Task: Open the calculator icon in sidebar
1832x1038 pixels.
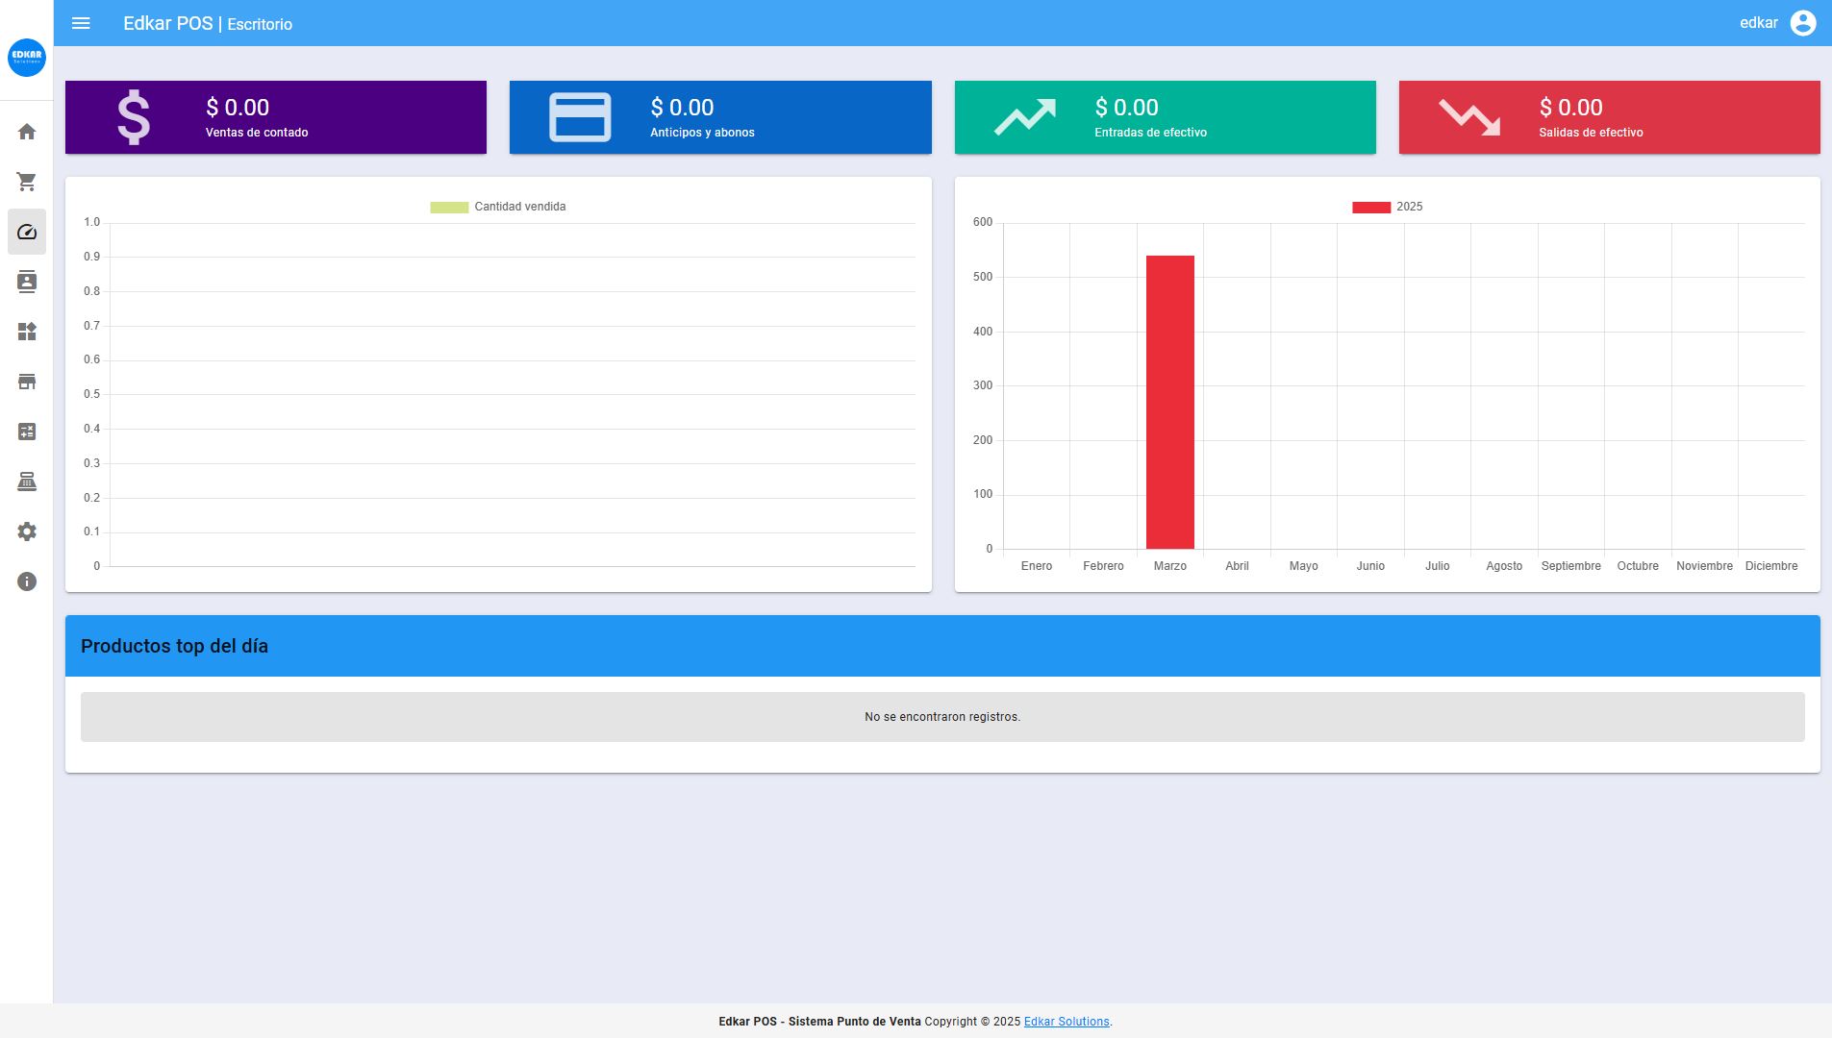Action: coord(27,432)
